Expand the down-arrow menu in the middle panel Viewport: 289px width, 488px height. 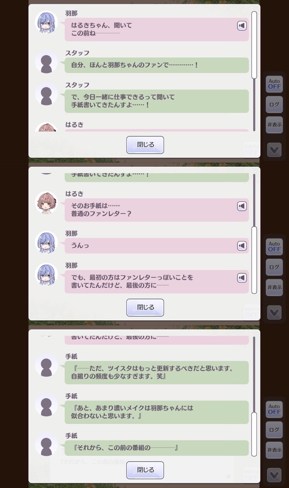[274, 312]
